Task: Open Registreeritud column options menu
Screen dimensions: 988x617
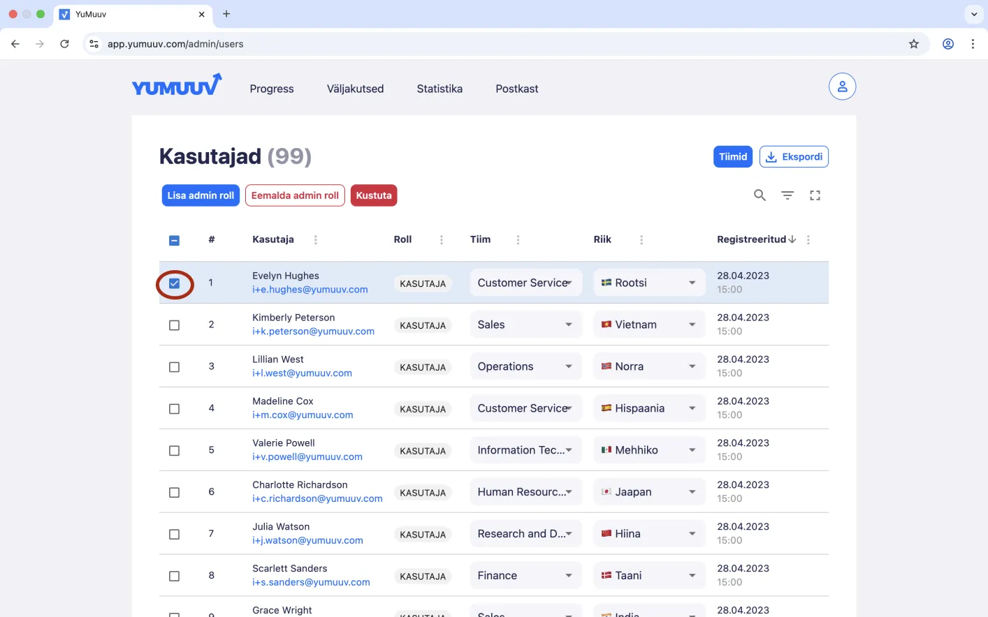Action: (808, 240)
